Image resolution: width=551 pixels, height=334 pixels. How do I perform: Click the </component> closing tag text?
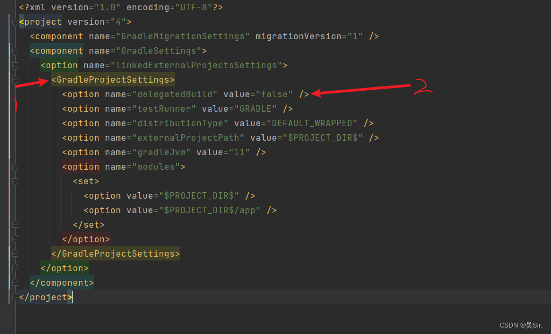tap(62, 283)
